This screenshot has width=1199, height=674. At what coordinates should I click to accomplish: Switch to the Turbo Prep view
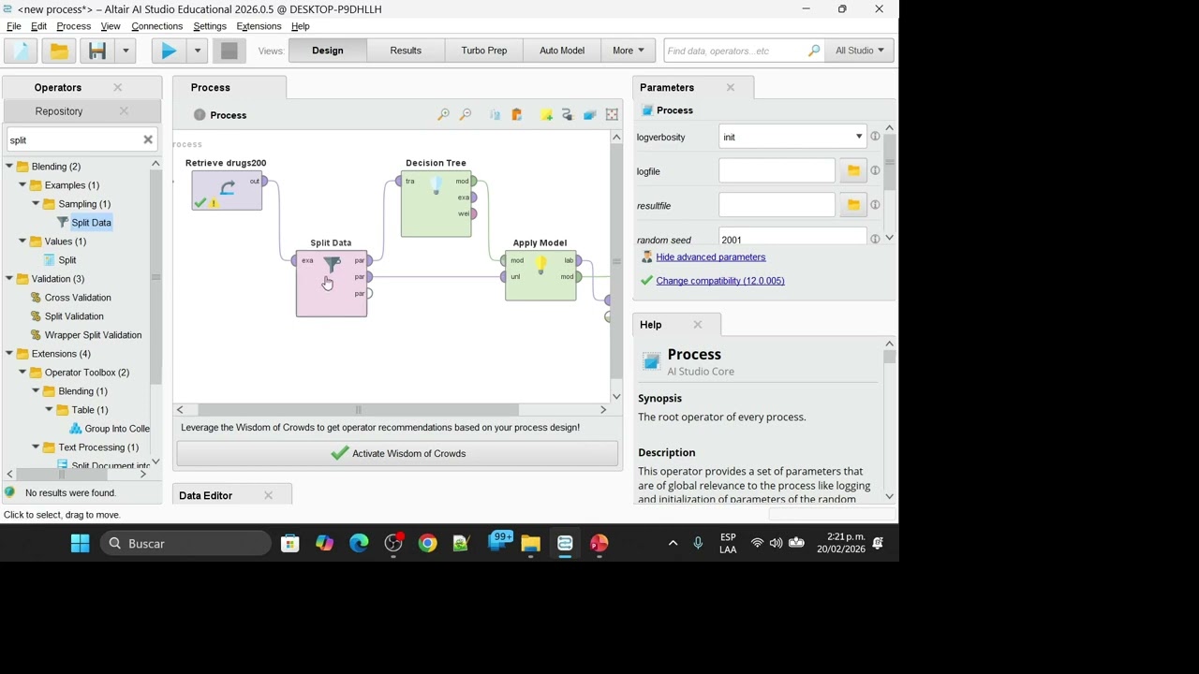tap(484, 51)
